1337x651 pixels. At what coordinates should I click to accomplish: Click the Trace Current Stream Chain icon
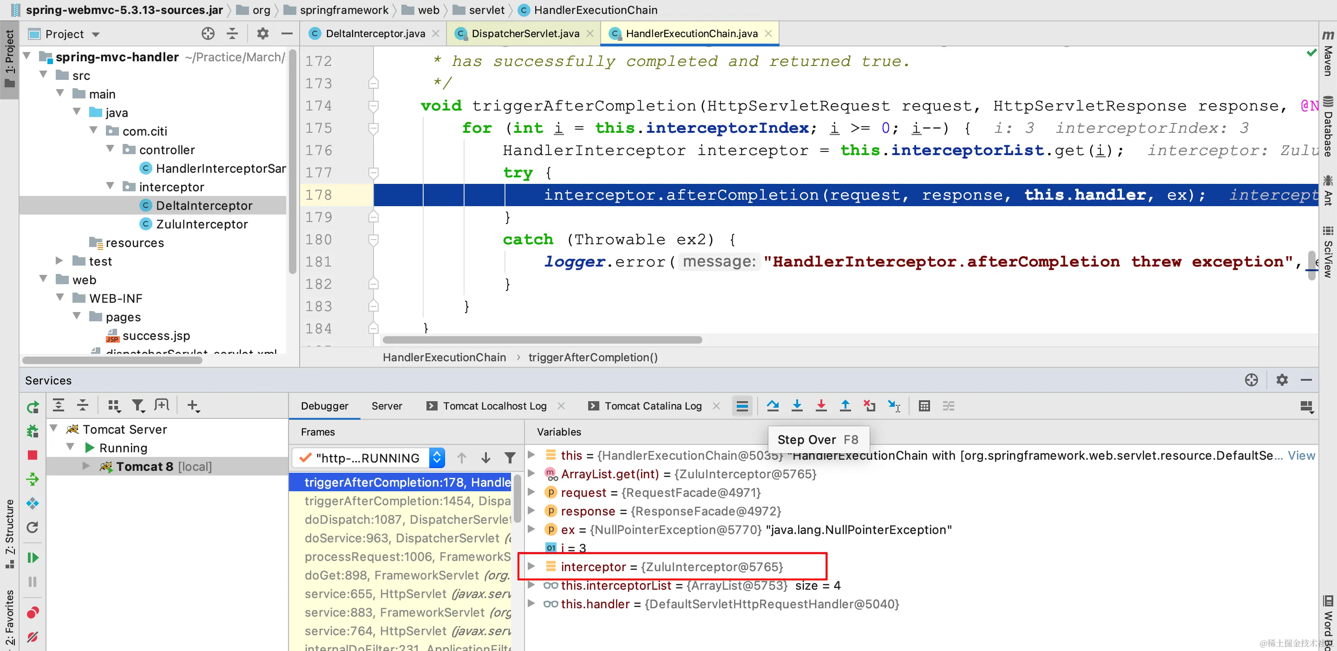[948, 406]
